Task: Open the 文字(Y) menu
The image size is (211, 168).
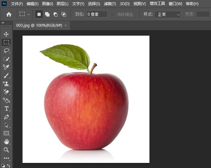Action: [x=78, y=3]
